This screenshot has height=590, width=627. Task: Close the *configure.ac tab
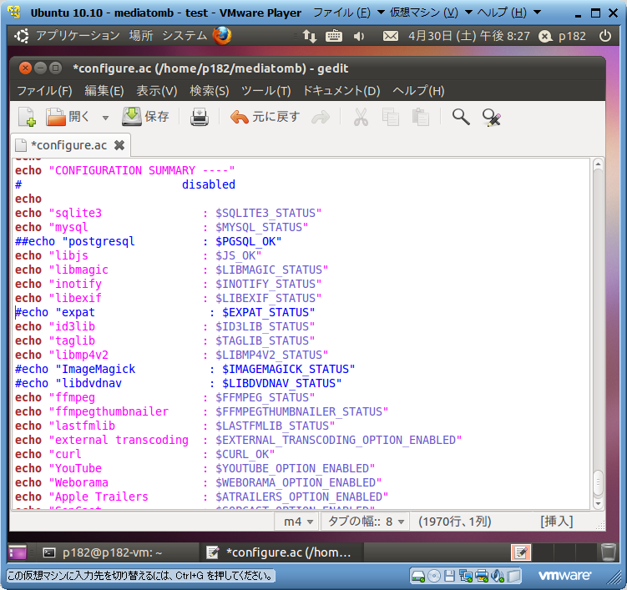point(119,145)
